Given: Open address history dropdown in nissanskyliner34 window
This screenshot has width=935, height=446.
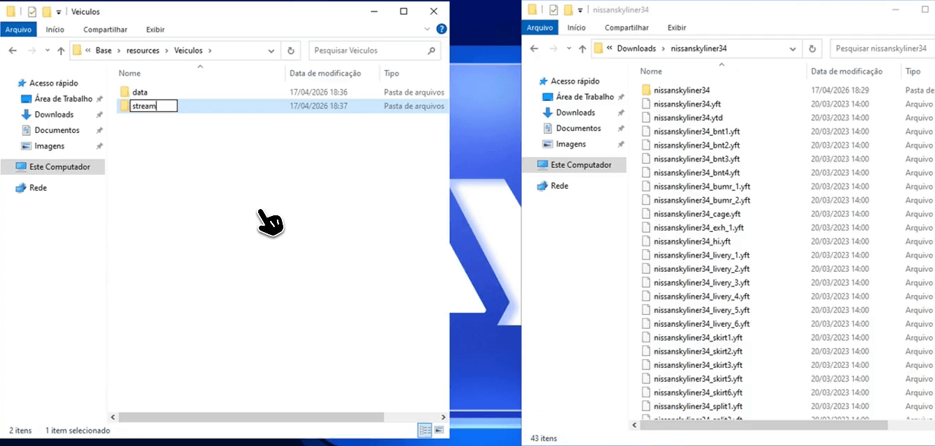Looking at the screenshot, I should [x=793, y=49].
